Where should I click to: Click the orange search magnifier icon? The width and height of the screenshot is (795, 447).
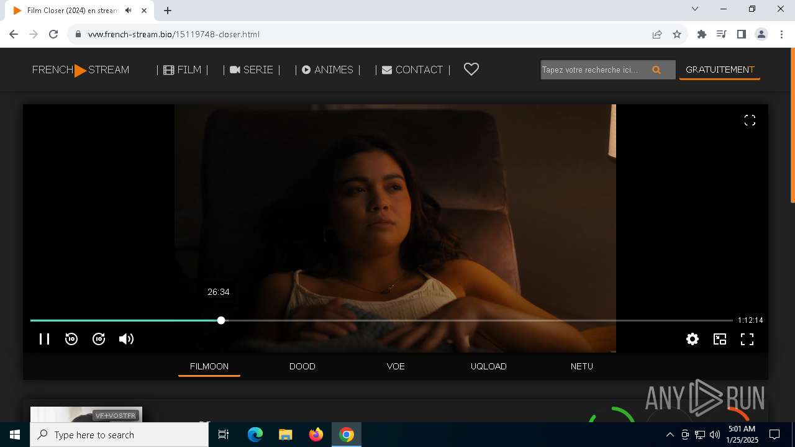(x=656, y=70)
